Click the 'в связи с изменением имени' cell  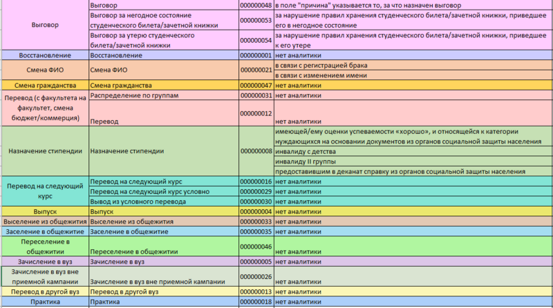pyautogui.click(x=413, y=75)
